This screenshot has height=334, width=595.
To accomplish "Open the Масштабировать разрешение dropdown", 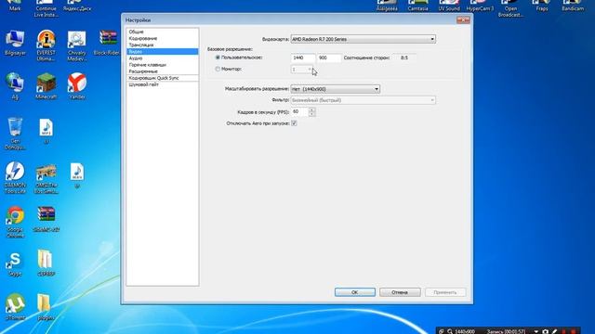I will point(335,89).
